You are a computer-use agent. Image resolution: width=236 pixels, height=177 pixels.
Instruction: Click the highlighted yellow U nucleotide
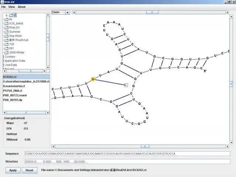pos(93,79)
